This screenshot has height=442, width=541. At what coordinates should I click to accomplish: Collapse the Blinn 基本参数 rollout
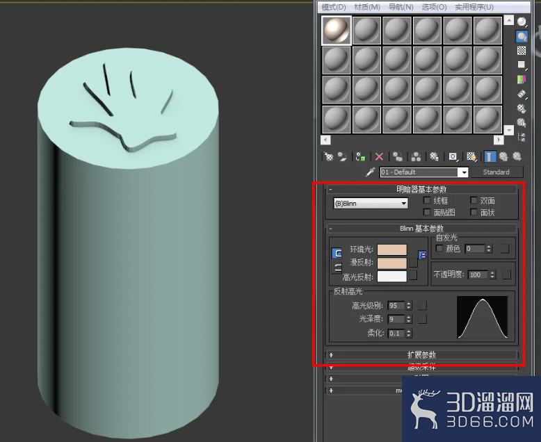(x=421, y=229)
